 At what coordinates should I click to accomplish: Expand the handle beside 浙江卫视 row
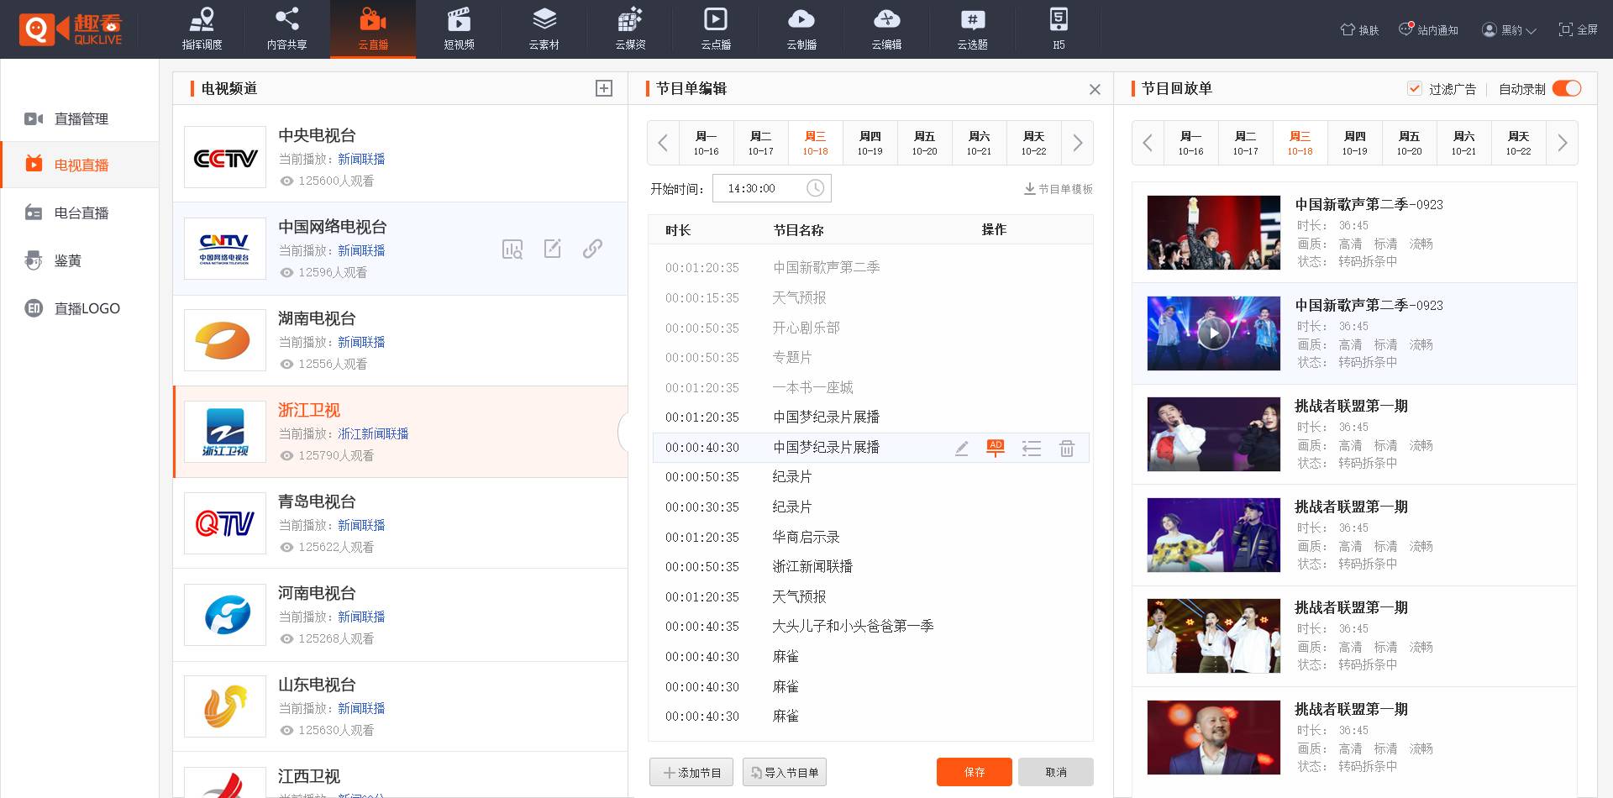click(x=623, y=432)
